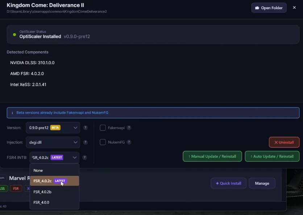This screenshot has height=215, width=303.
Task: Enable the Fakenvapi checkbox
Action: click(x=103, y=128)
